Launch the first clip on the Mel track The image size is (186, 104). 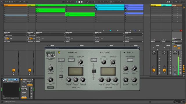pyautogui.click(x=96, y=7)
